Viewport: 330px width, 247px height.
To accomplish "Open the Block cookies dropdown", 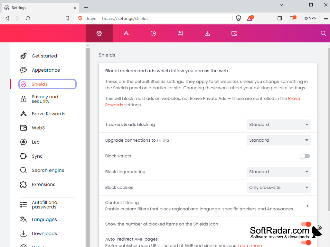I will pyautogui.click(x=278, y=188).
